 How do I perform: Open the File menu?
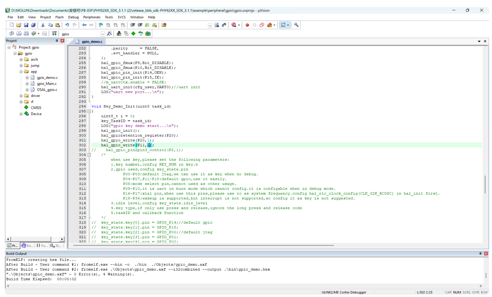(10, 17)
